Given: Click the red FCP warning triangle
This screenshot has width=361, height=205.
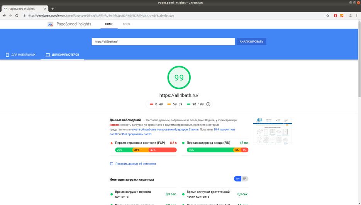Looking at the screenshot, I should [112, 143].
